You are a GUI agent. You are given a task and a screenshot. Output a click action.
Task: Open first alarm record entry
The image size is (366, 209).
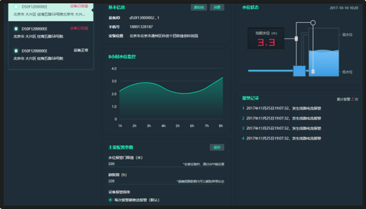(x=283, y=108)
